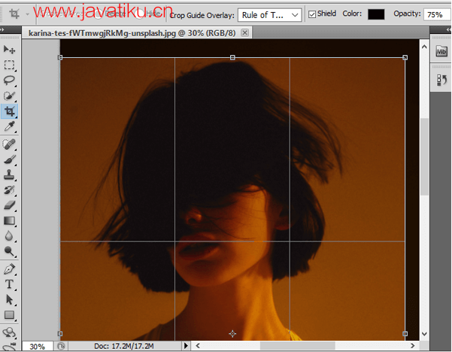This screenshot has width=452, height=352.
Task: Click the Shield Color black swatch
Action: [376, 14]
